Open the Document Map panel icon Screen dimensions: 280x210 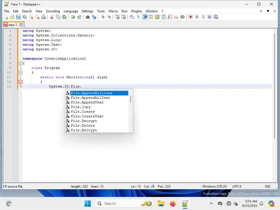tap(157, 17)
